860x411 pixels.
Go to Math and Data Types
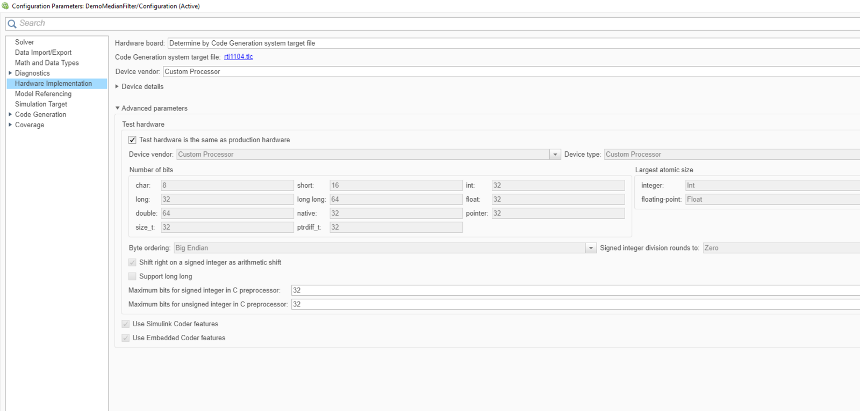[x=47, y=63]
